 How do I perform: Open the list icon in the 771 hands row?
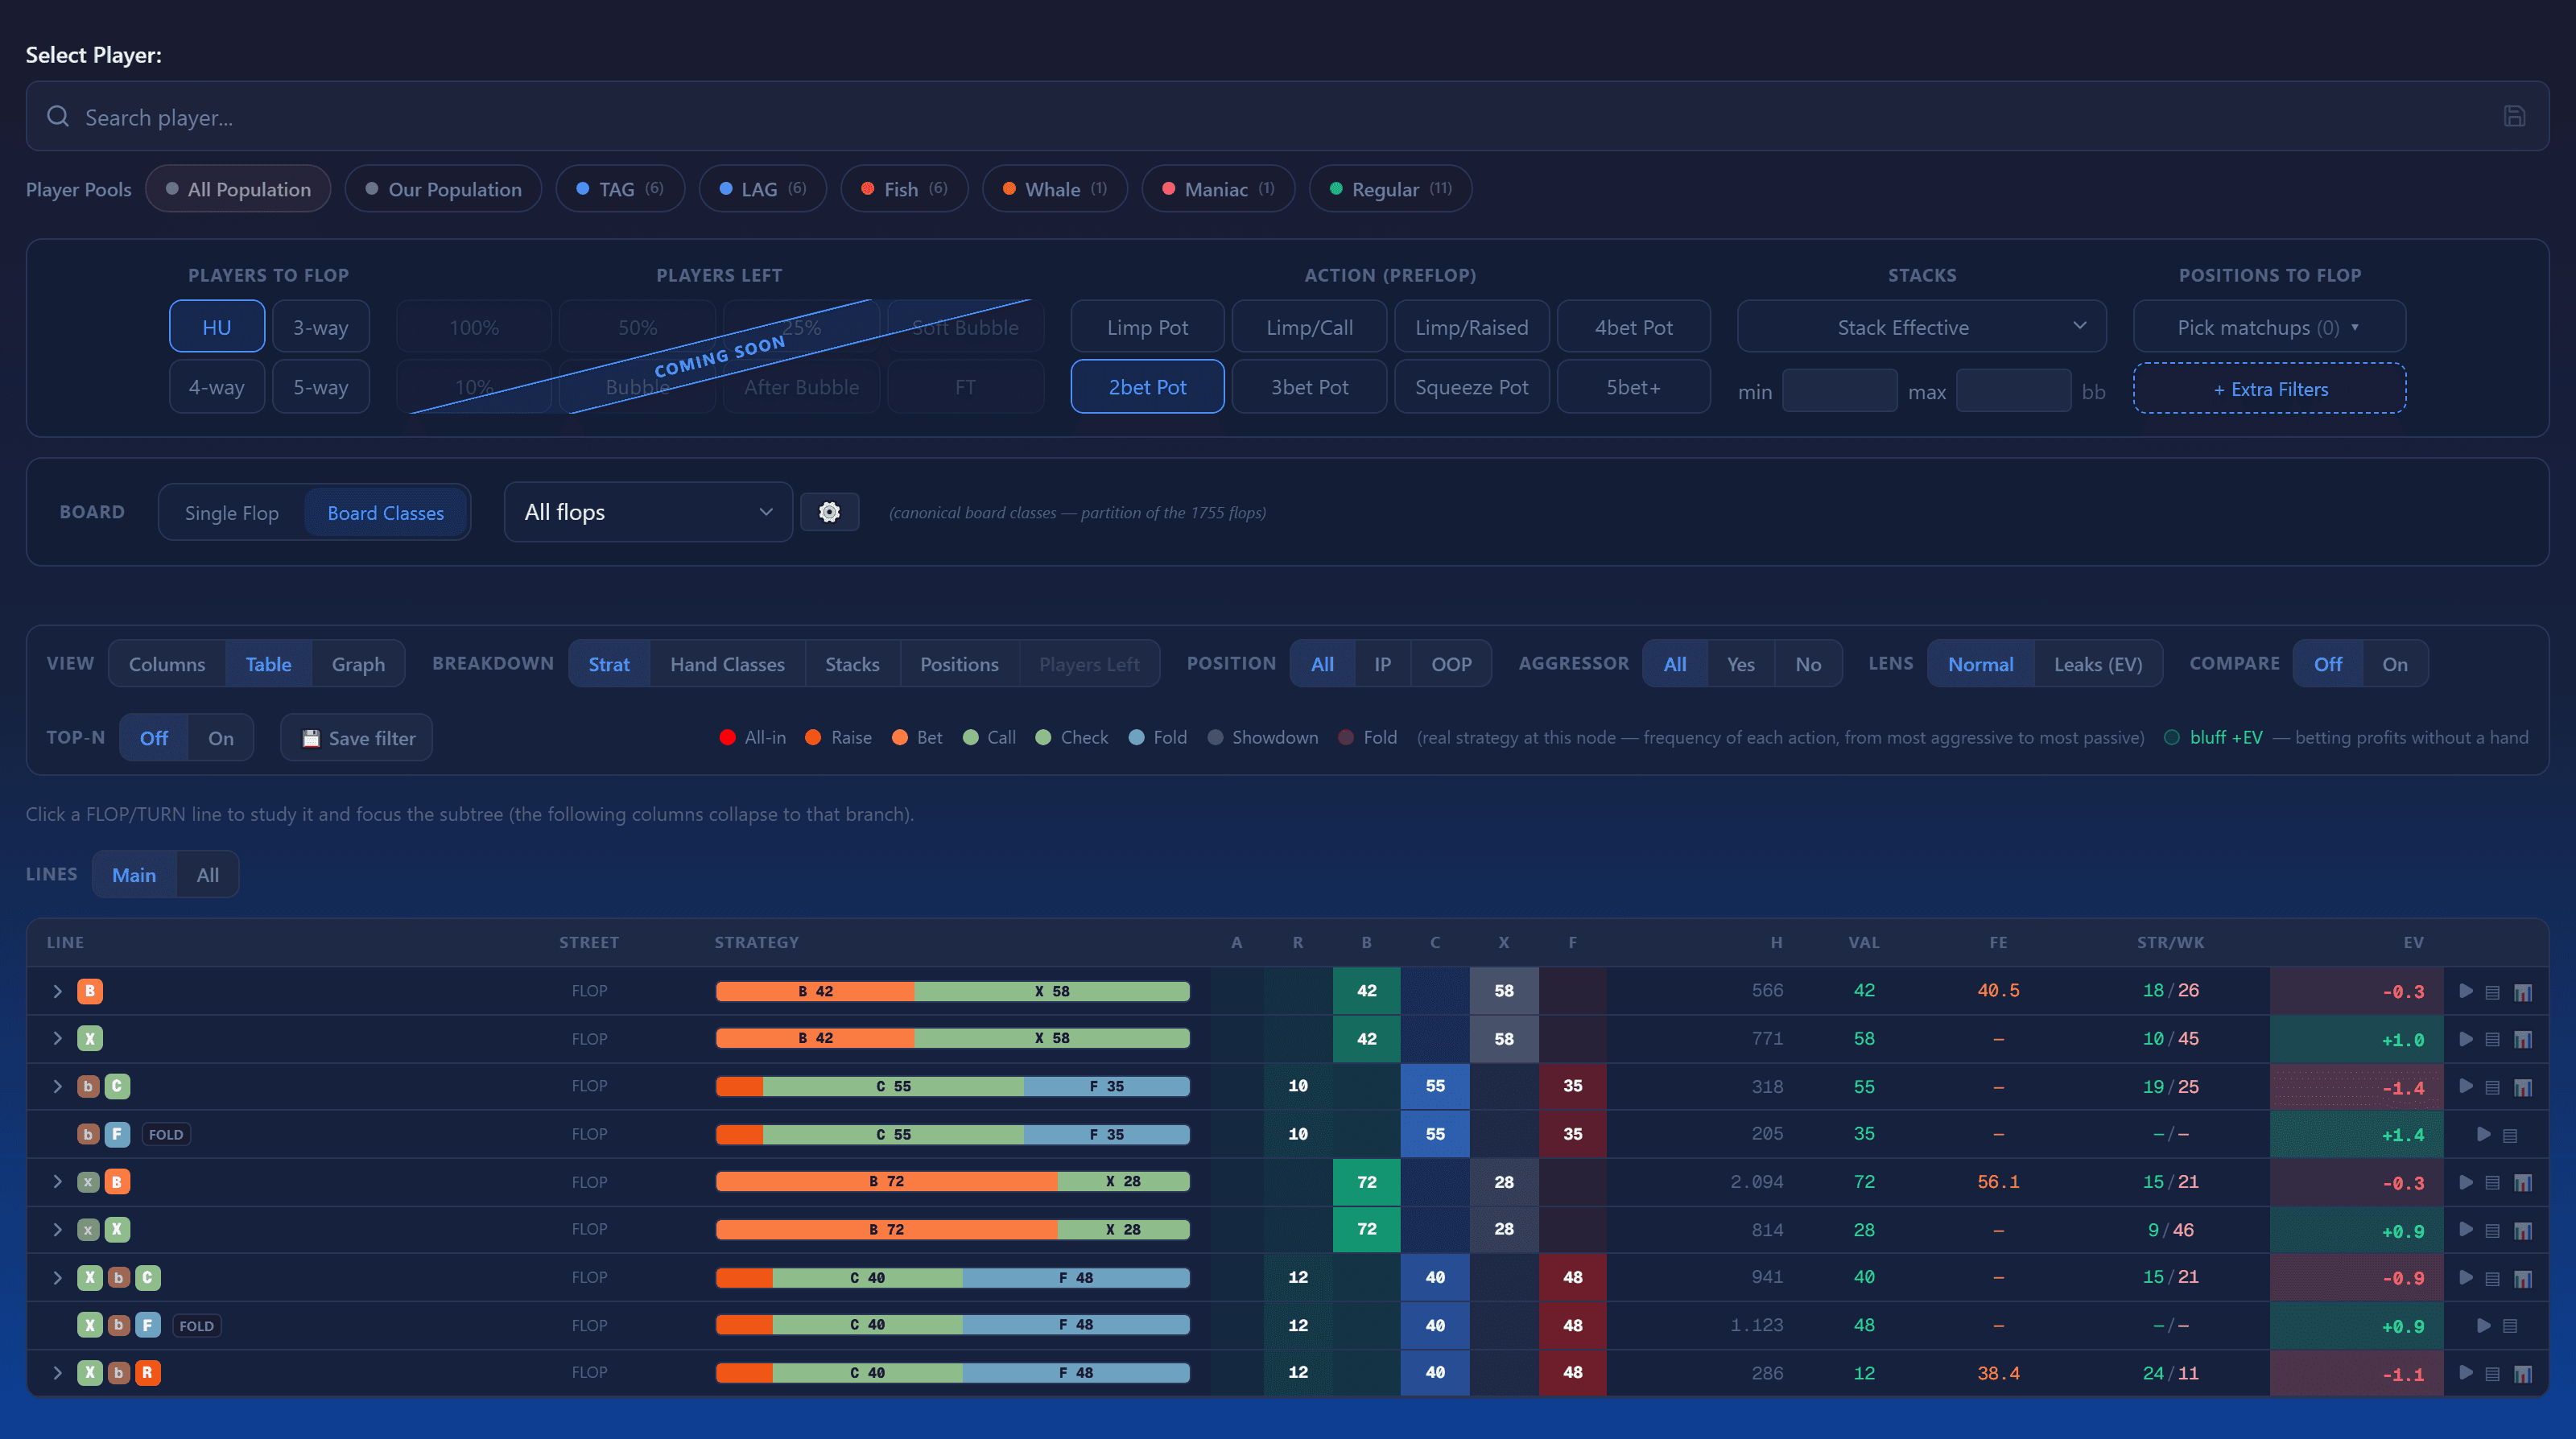pyautogui.click(x=2493, y=1040)
